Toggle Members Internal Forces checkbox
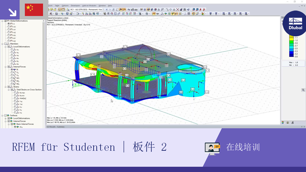Viewport: 306px width, 172px height. (x=9, y=67)
